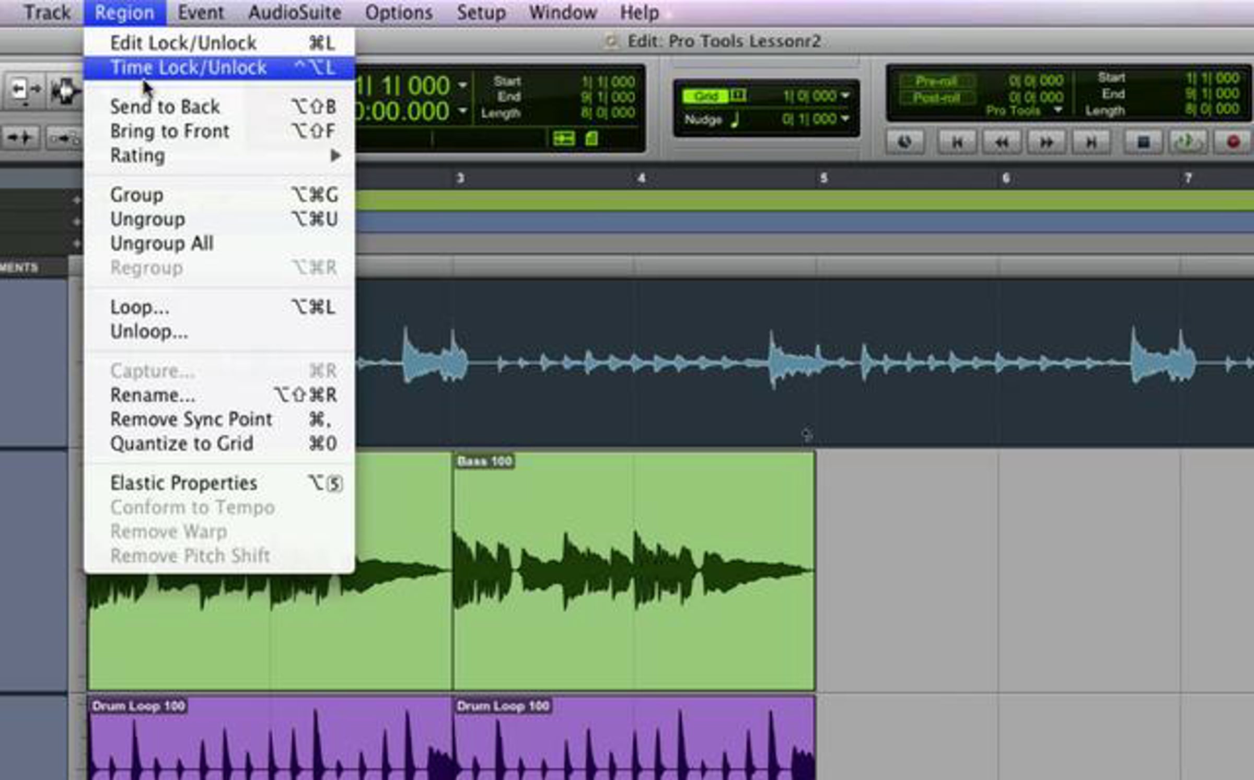This screenshot has width=1254, height=780.
Task: Click the Fast Forward transport button
Action: point(1046,142)
